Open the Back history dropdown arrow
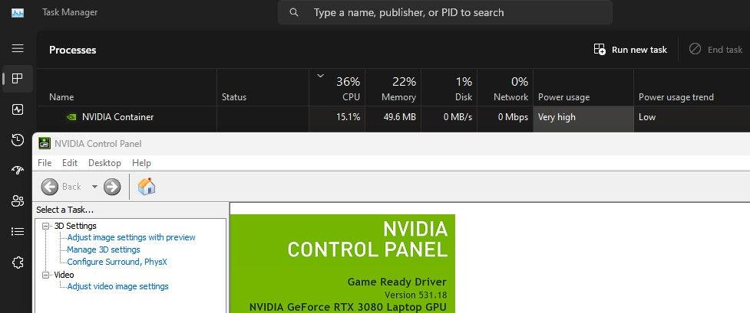Viewport: 750px width, 313px height. (94, 187)
